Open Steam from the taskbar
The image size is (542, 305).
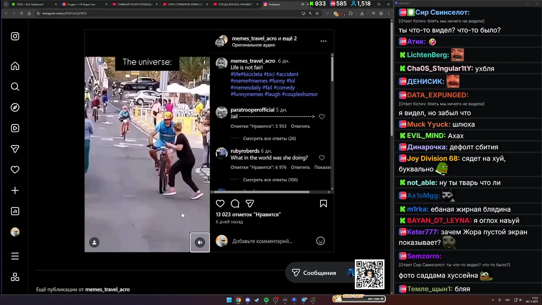pyautogui.click(x=257, y=300)
